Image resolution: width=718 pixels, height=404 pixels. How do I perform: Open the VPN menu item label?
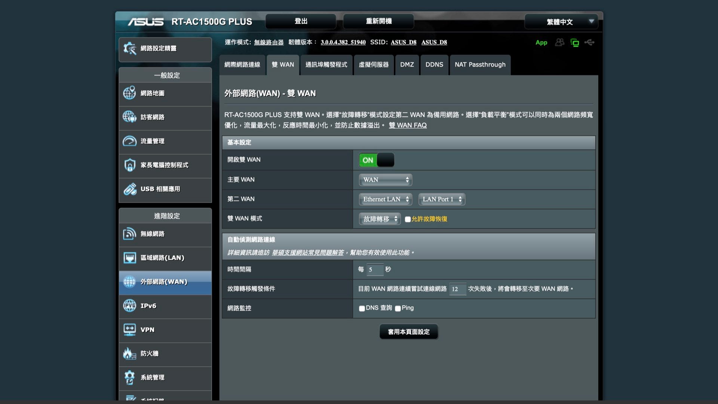pyautogui.click(x=147, y=330)
